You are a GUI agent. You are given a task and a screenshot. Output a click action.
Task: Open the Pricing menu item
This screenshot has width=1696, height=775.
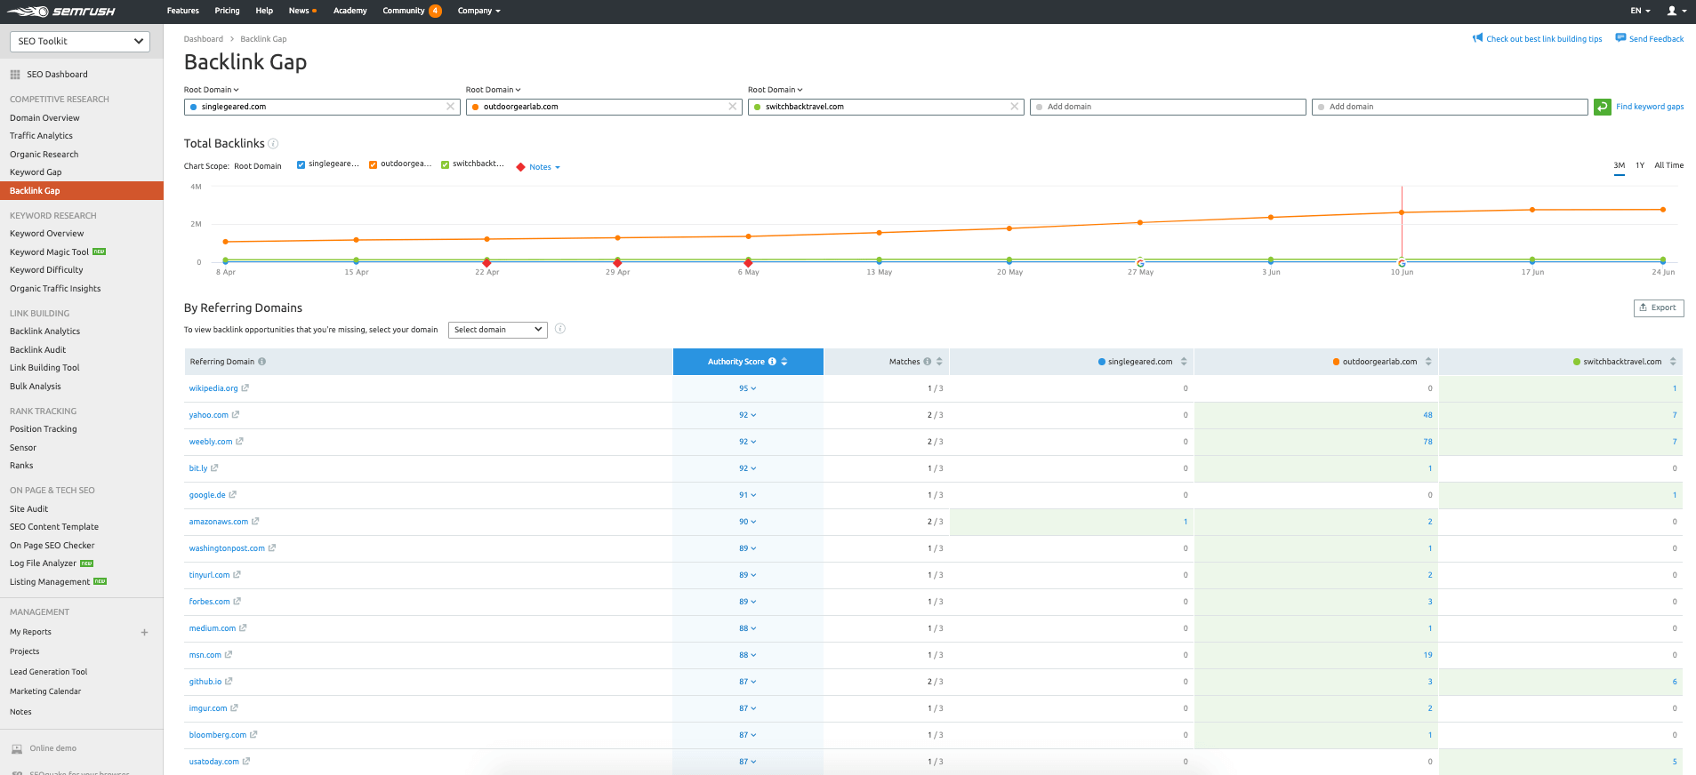click(227, 11)
